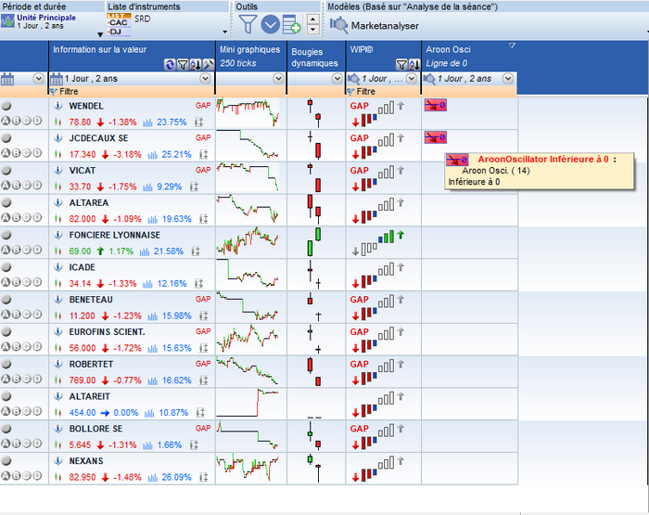Toggle list marker C for ALTAREA
Screen dimensions: 649x515
[27, 217]
